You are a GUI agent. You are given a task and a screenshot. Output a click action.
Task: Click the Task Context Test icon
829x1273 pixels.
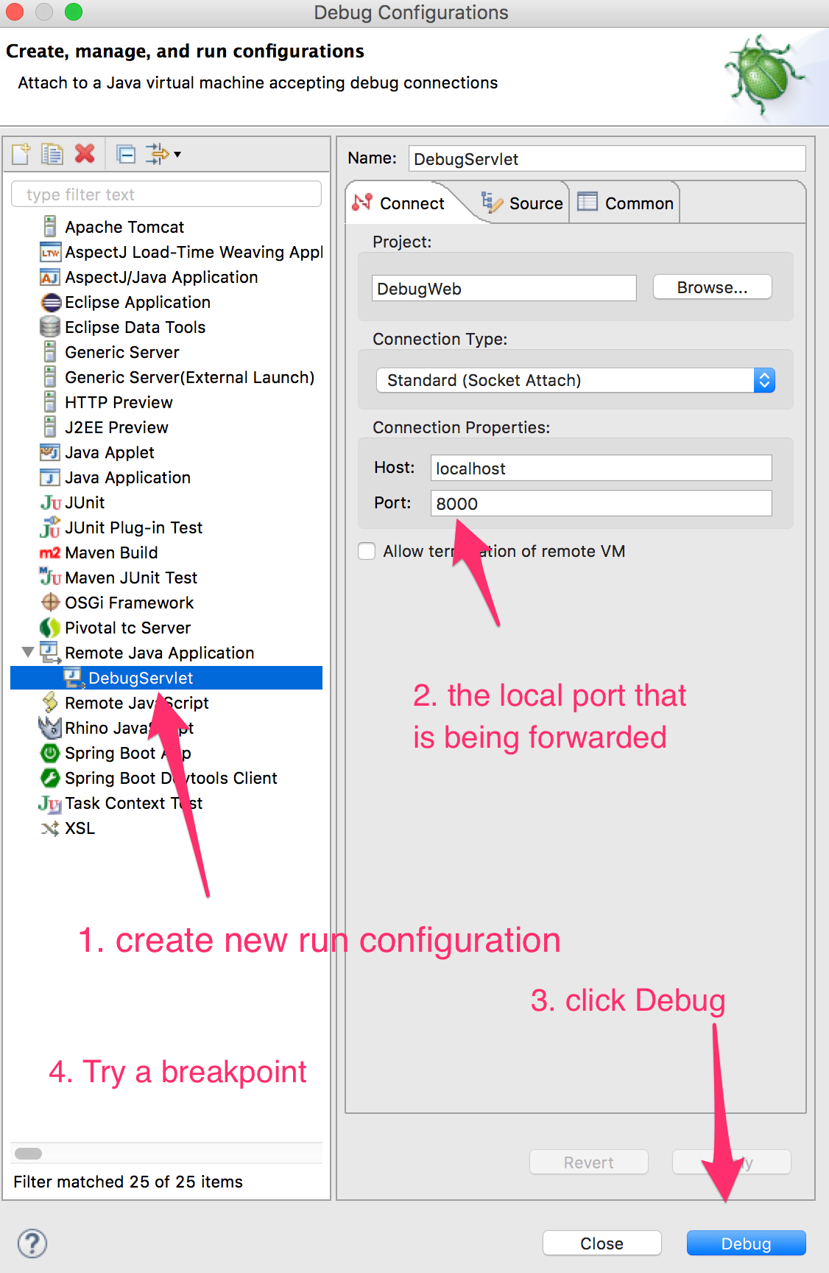point(50,803)
